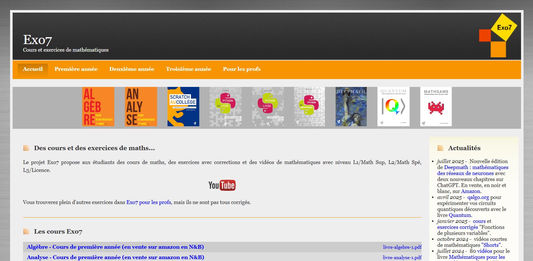Open the Quantum book cover
Screen dimensions: 533x261
coord(393,107)
